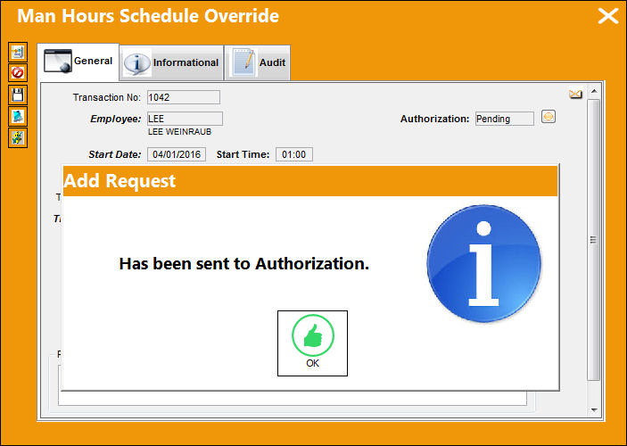Click the orange icon beside Authorization field
The image size is (627, 446).
[x=549, y=117]
